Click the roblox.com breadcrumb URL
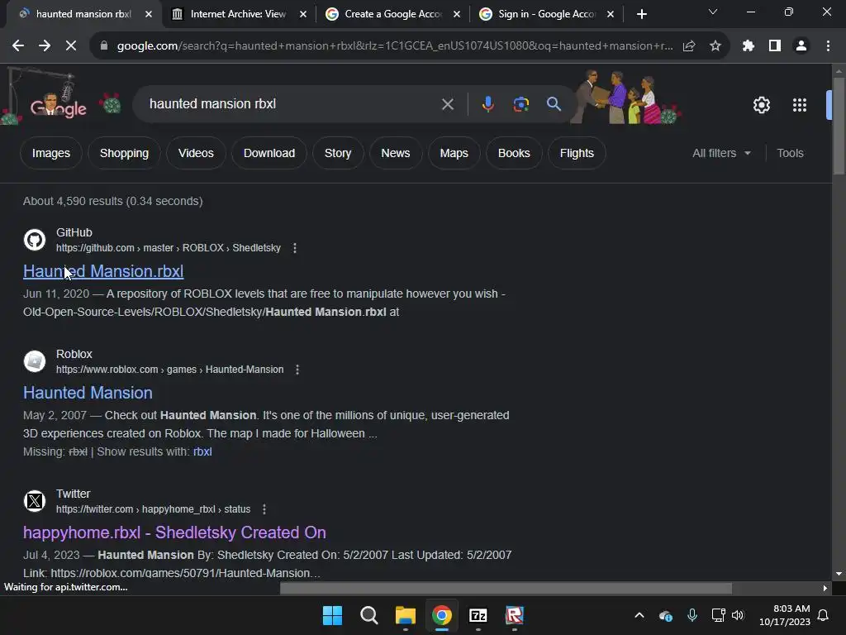 click(170, 370)
